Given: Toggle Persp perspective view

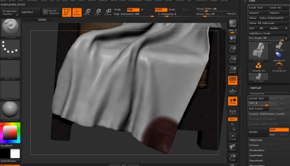Looking at the screenshot, I should pyautogui.click(x=233, y=80).
